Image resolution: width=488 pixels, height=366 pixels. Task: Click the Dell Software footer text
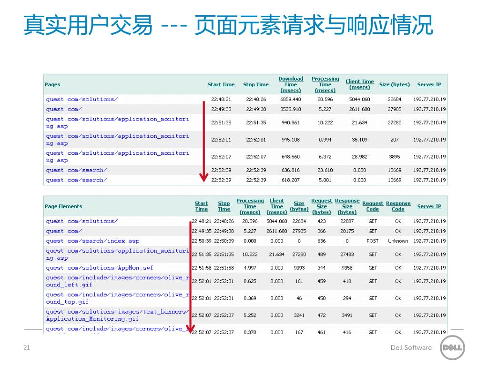pos(411,347)
